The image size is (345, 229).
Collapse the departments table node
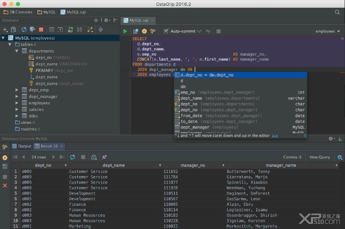(17, 51)
